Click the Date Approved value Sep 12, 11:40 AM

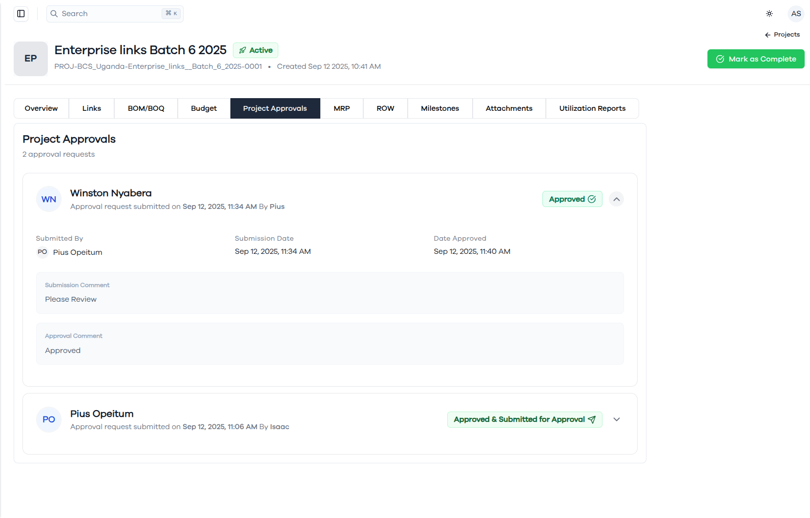[x=472, y=251]
